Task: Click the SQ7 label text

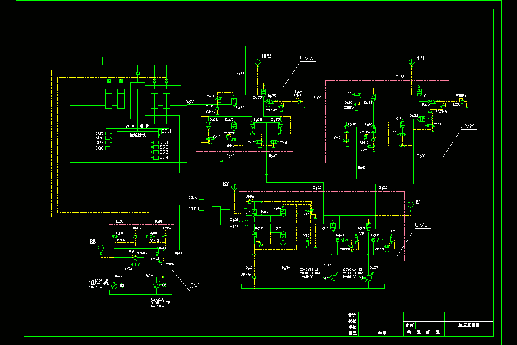Action: (x=100, y=143)
